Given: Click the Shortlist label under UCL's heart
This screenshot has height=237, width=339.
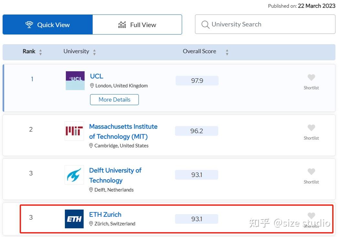Looking at the screenshot, I should (x=311, y=88).
